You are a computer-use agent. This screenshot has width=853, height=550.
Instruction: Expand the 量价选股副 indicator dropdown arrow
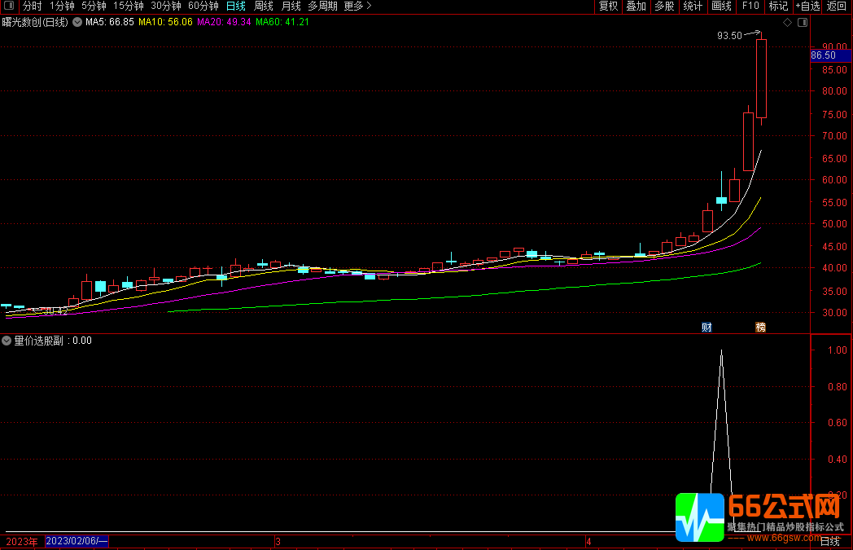click(7, 341)
